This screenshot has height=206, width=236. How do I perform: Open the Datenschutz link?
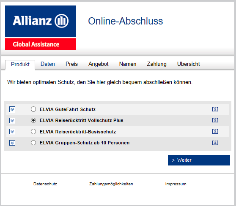(45, 184)
